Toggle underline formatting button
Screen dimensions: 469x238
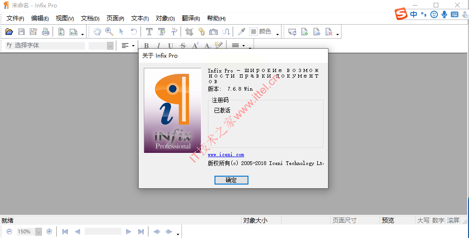[x=170, y=46]
